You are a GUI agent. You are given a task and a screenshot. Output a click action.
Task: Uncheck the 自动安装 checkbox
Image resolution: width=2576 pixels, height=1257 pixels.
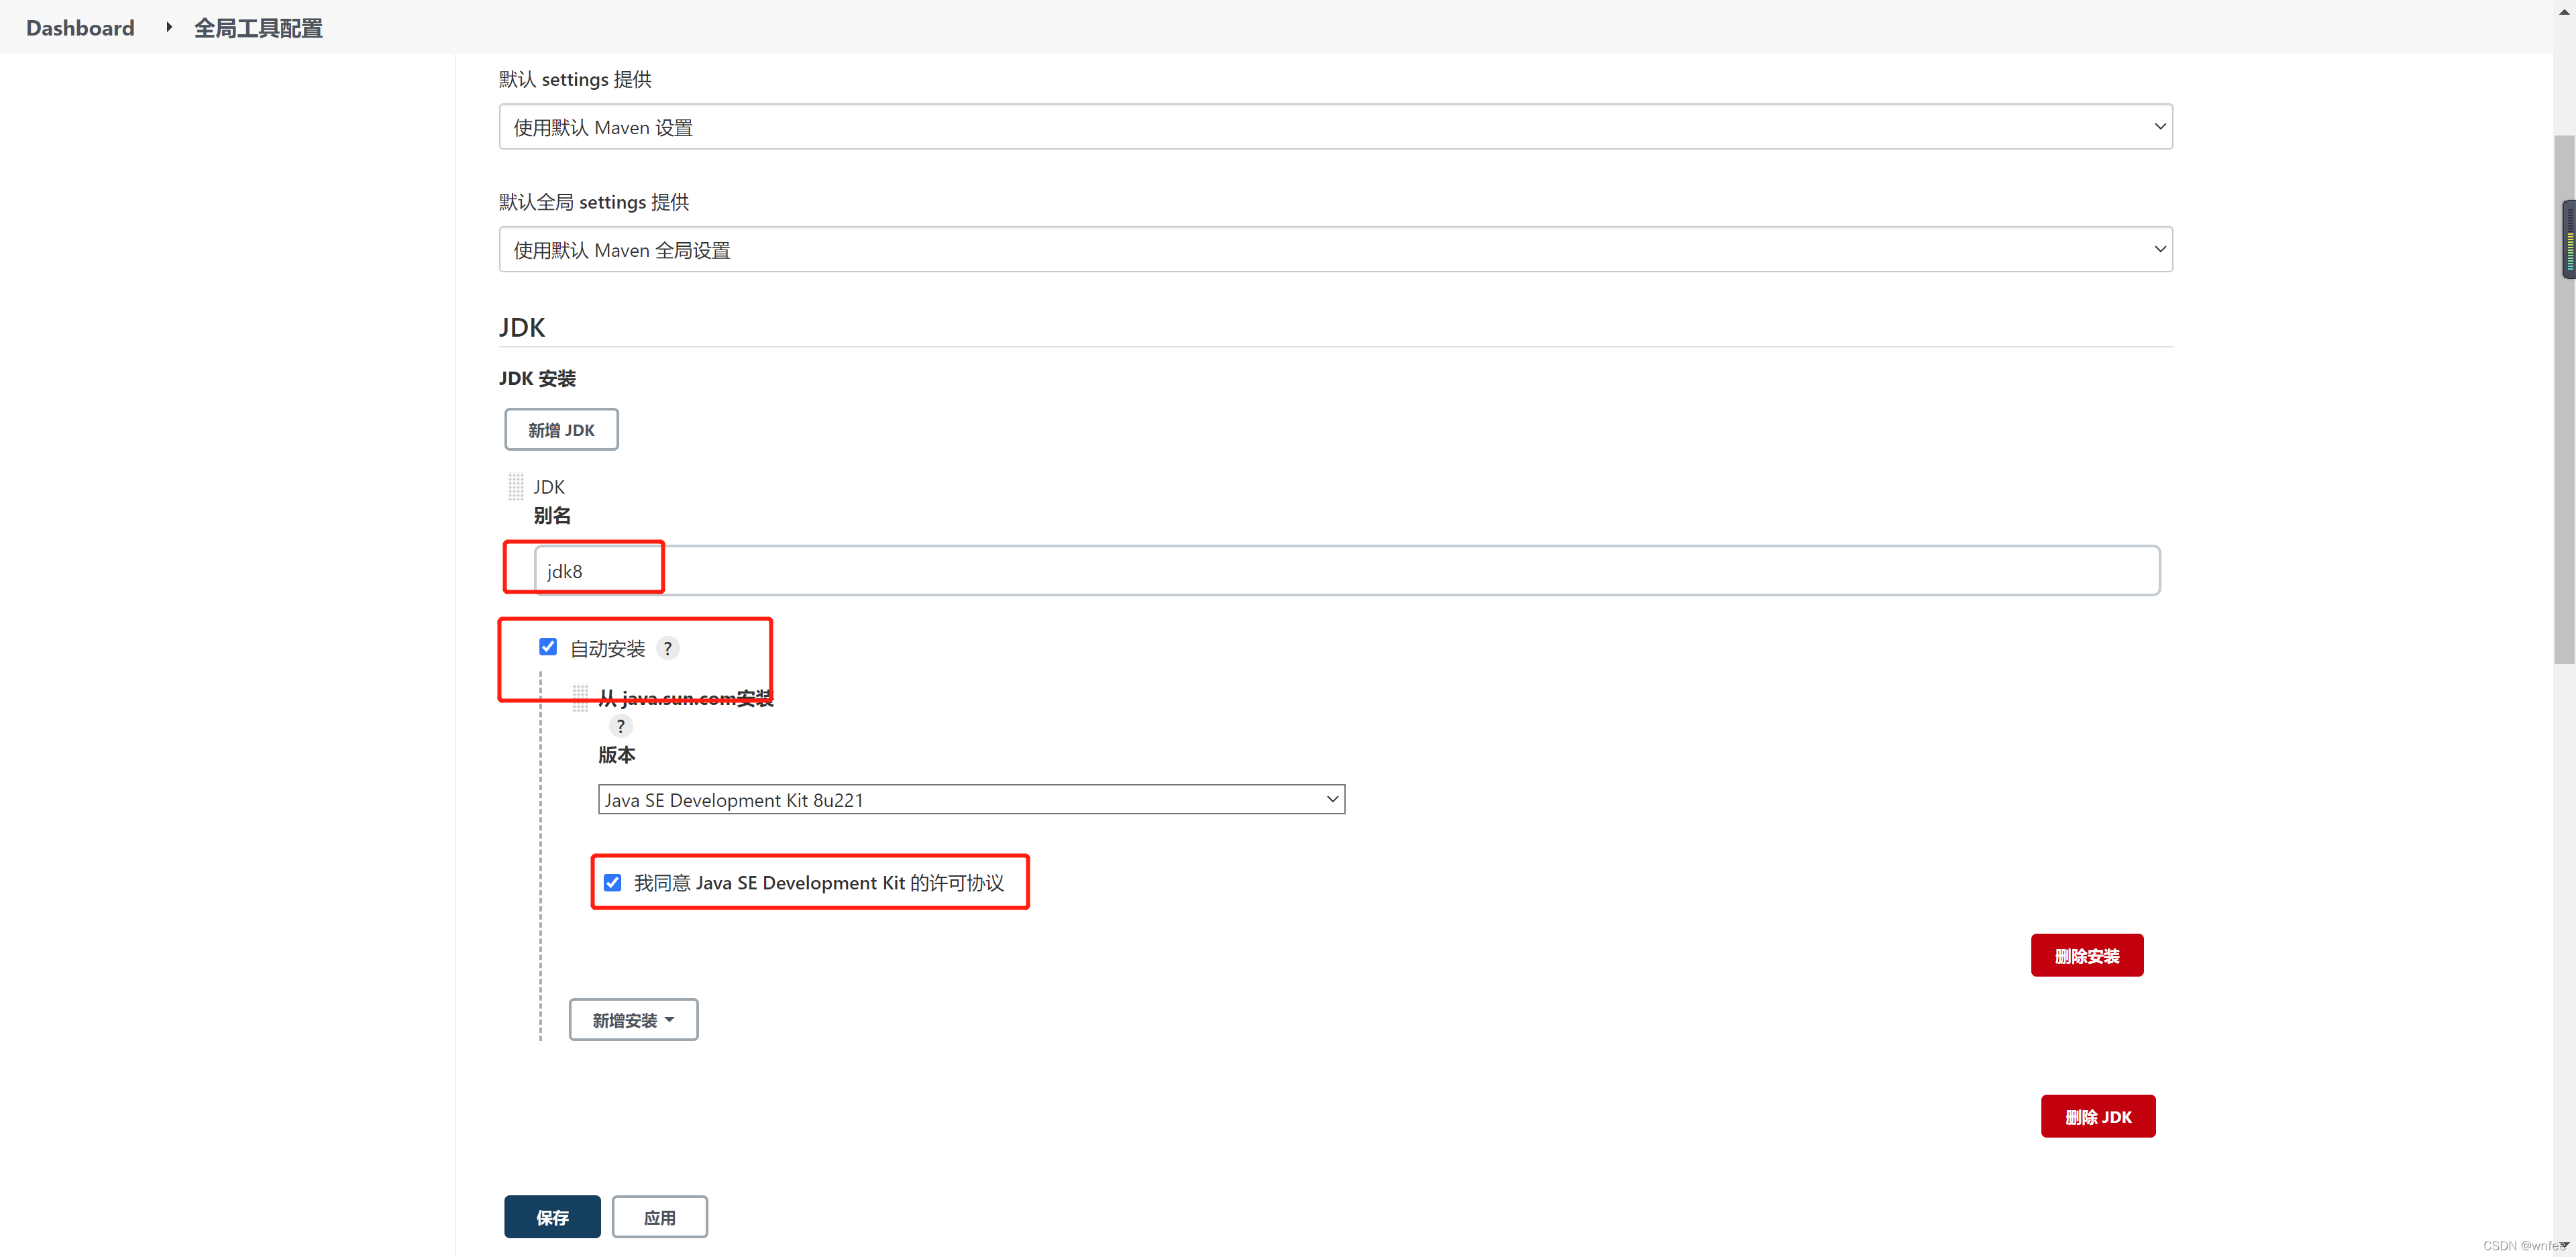pyautogui.click(x=548, y=647)
